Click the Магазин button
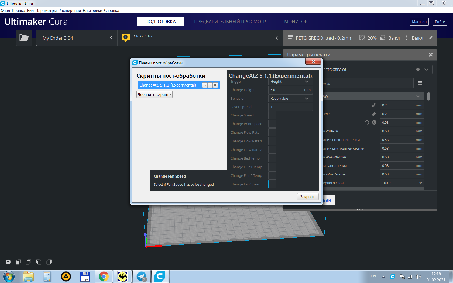 click(419, 22)
